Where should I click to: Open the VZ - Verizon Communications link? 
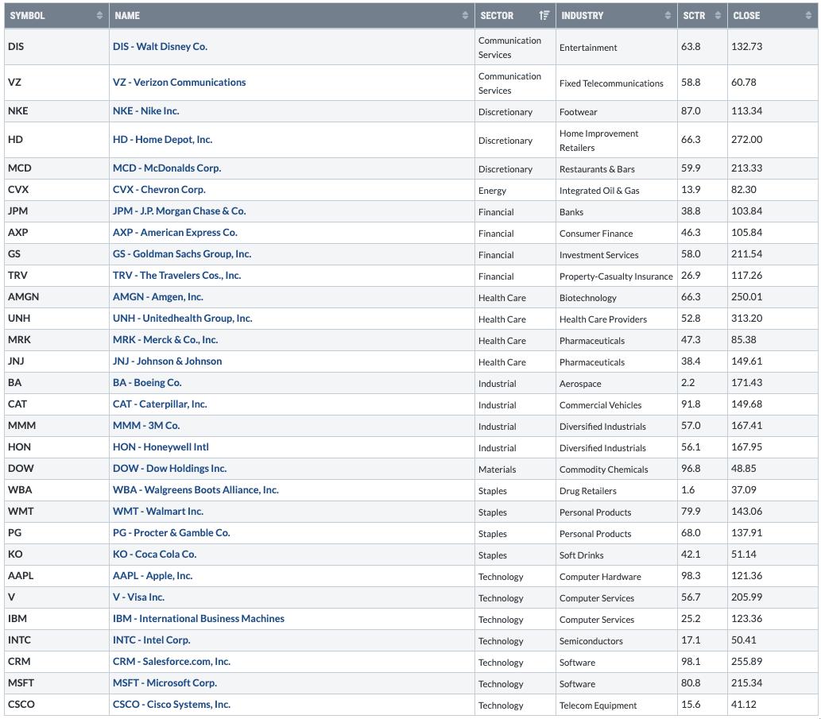[x=179, y=83]
